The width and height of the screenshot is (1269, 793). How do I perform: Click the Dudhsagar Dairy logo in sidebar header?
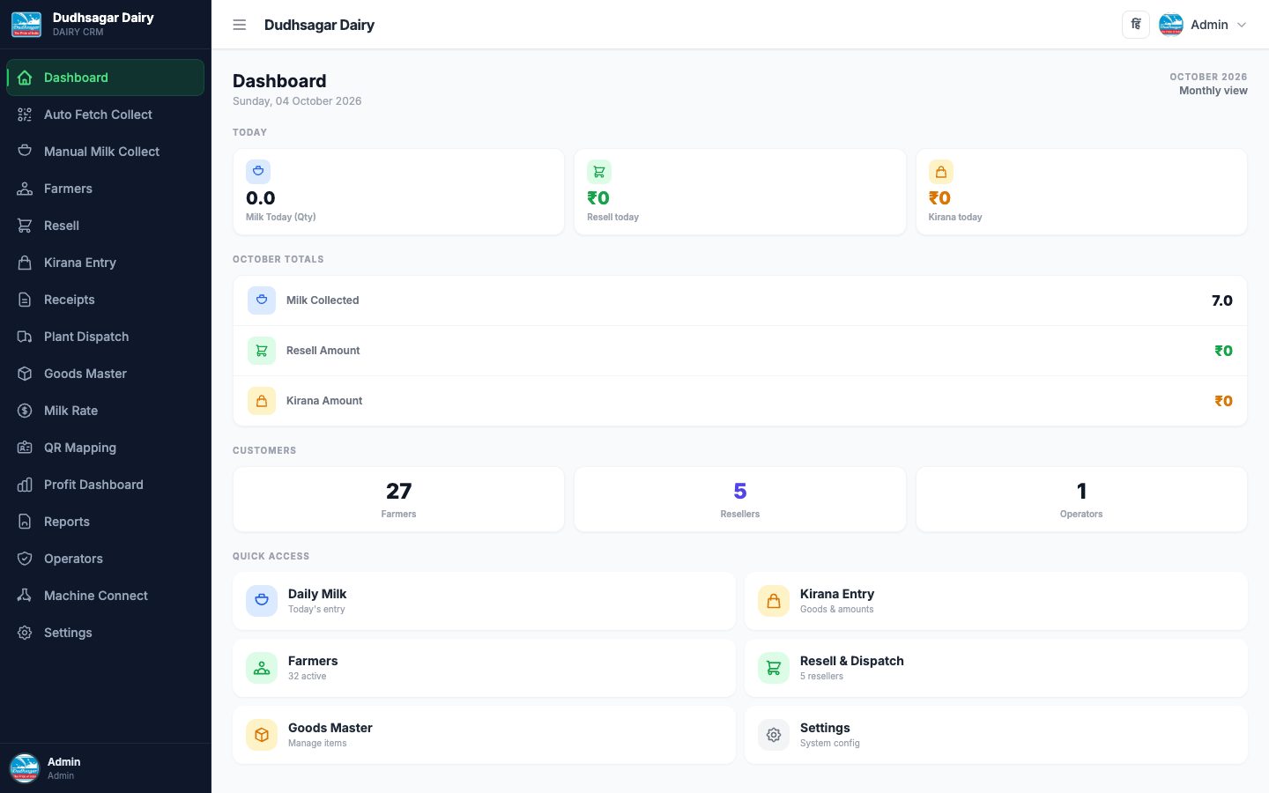coord(26,25)
